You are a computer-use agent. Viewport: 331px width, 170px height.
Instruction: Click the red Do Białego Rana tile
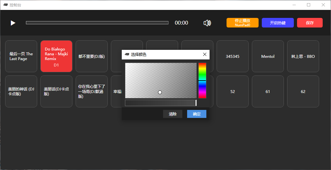[x=56, y=56]
